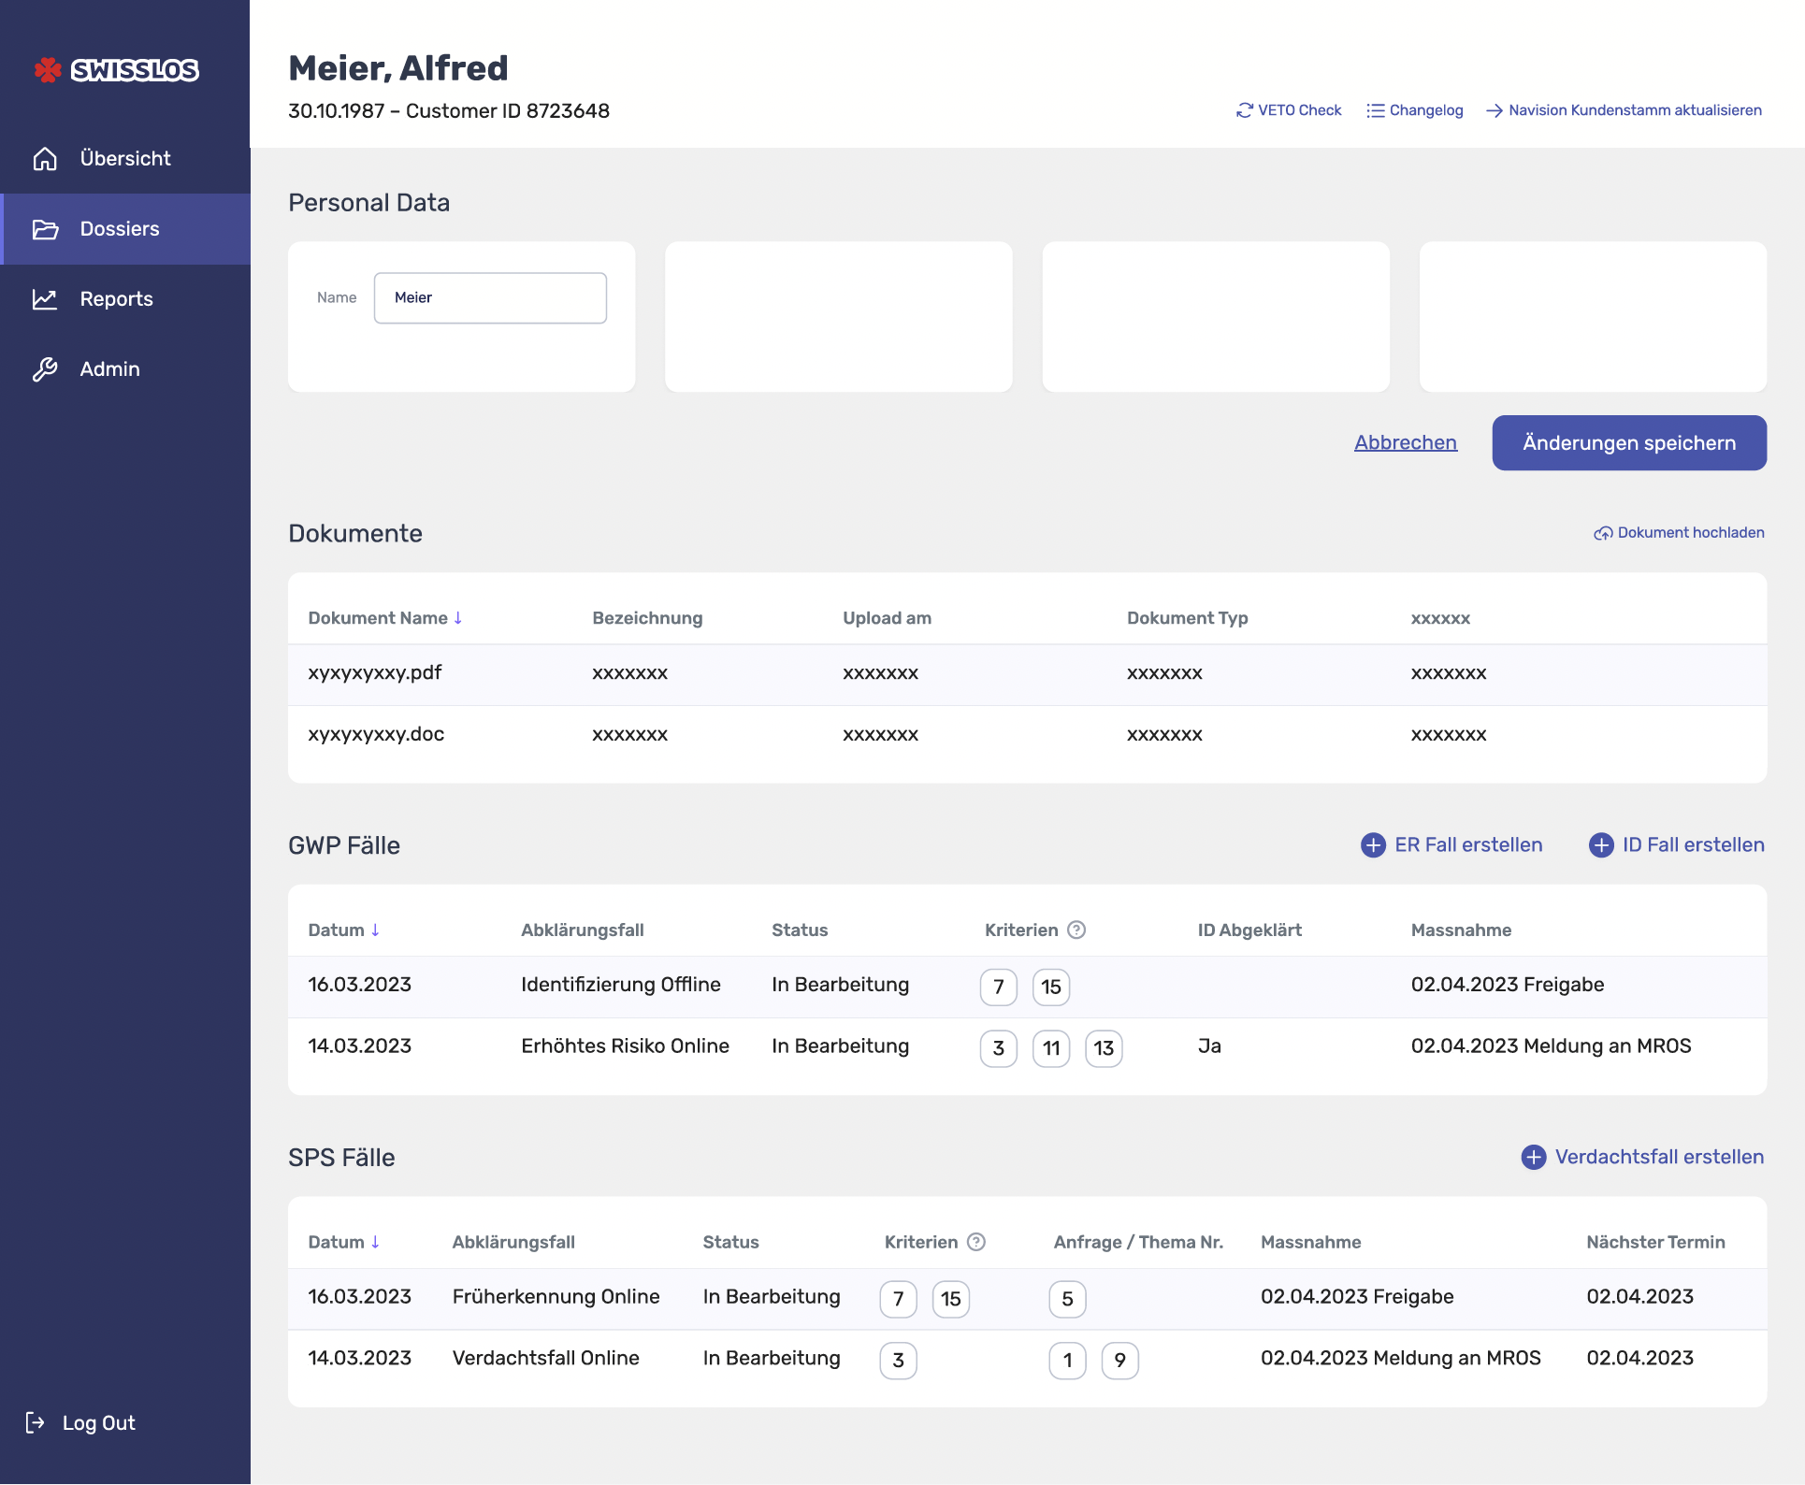Sort SPS Fälle by Datum
Viewport: 1805px width, 1485px height.
(x=375, y=1243)
